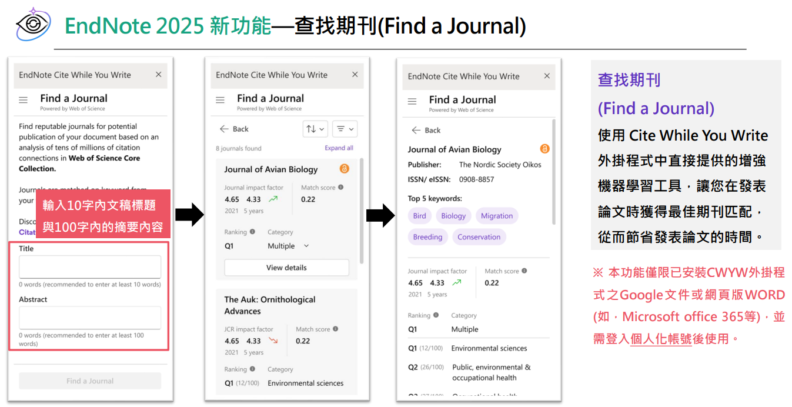Open the sort order dropdown
The height and width of the screenshot is (407, 792).
click(315, 129)
